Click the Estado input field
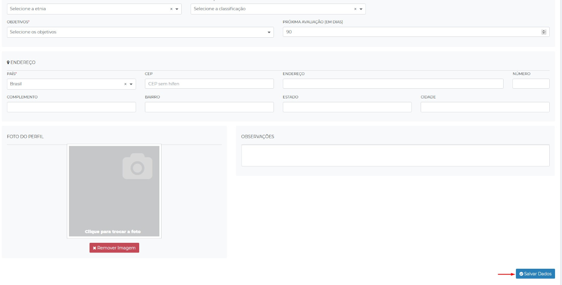The image size is (562, 285). [347, 107]
